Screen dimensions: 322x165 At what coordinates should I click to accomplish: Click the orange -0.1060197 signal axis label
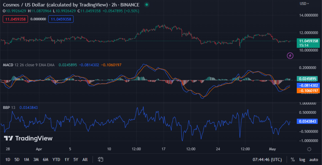tap(308, 91)
